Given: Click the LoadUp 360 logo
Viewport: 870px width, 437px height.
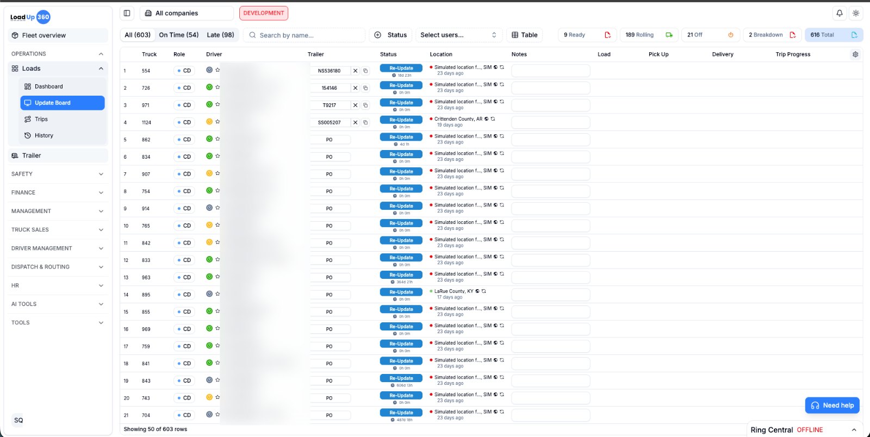Looking at the screenshot, I should pos(30,17).
